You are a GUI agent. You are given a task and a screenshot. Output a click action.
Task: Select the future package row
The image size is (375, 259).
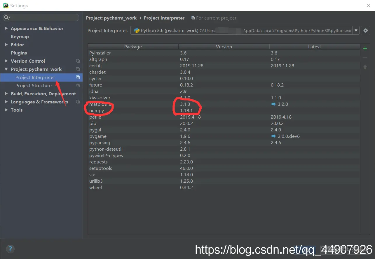(x=224, y=85)
